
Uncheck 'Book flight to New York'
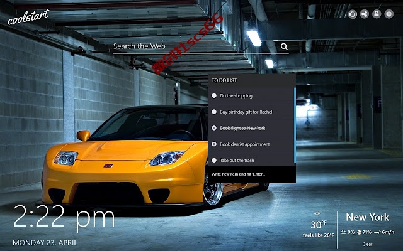pyautogui.click(x=214, y=128)
